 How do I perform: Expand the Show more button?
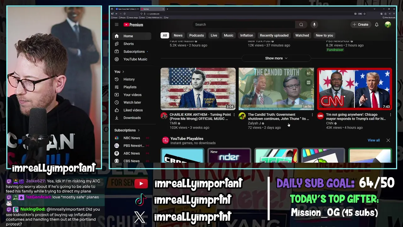pos(276,58)
